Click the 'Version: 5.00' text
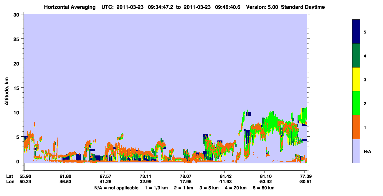 [x=262, y=7]
